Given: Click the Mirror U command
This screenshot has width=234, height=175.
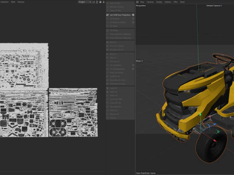Looking at the screenshot, I should (113, 54).
